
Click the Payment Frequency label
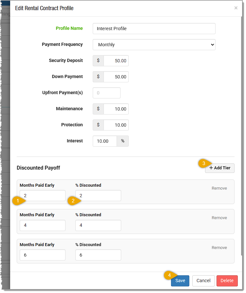[x=62, y=45]
